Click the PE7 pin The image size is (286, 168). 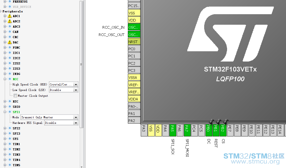click(x=230, y=130)
